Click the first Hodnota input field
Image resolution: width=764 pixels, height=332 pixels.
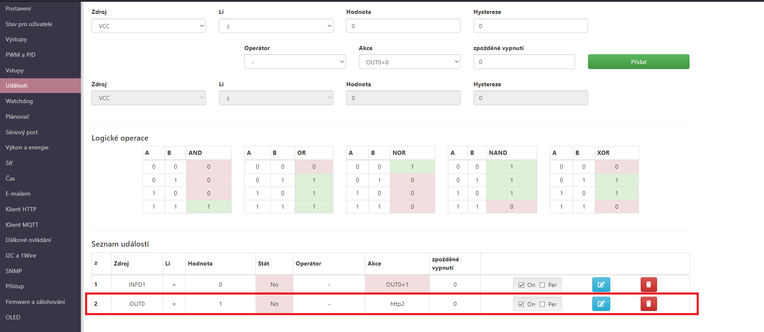click(403, 26)
